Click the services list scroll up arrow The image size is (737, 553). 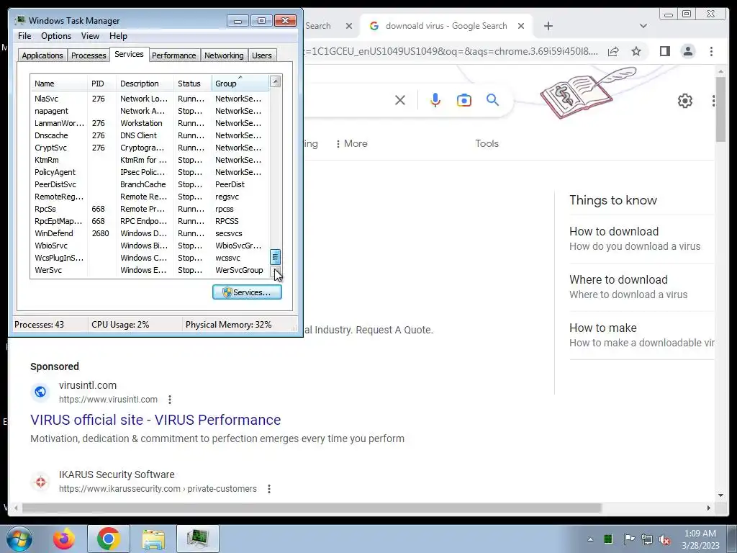pos(276,81)
